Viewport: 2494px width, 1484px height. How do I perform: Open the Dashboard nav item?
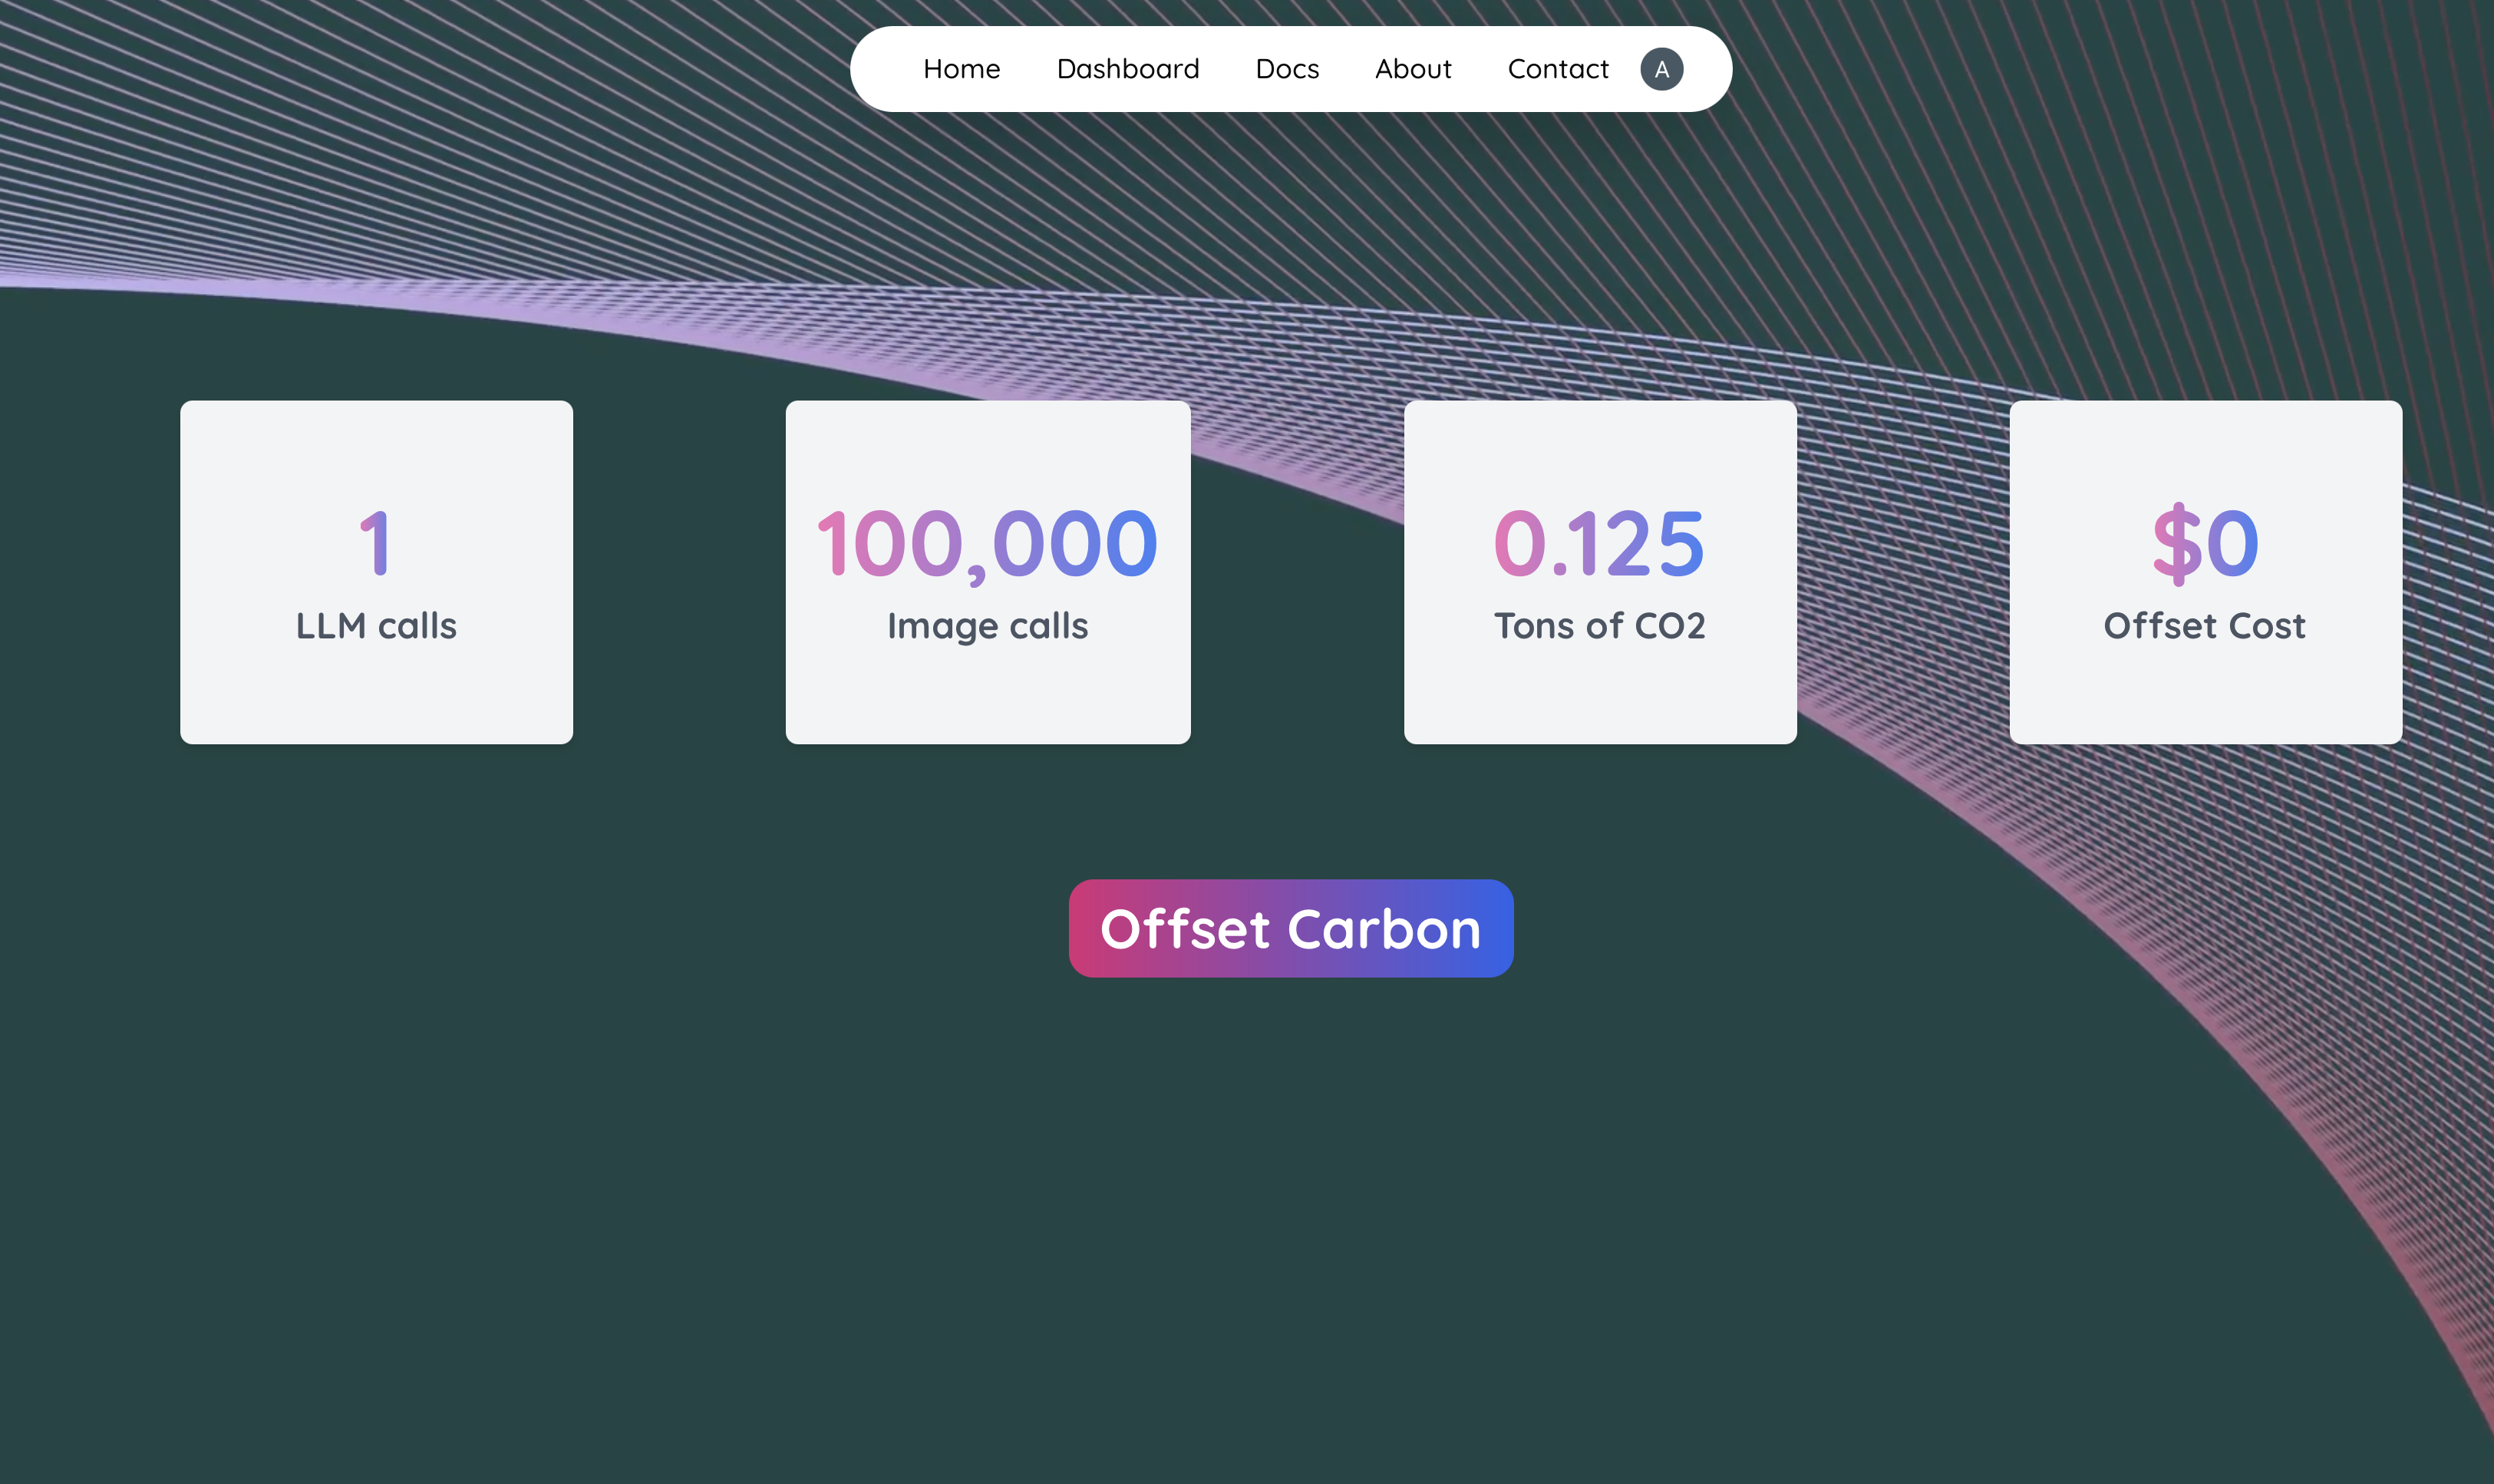click(1127, 69)
